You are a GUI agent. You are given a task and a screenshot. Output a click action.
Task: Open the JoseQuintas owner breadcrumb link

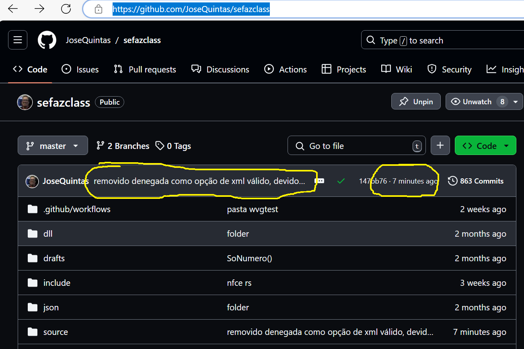(x=88, y=40)
